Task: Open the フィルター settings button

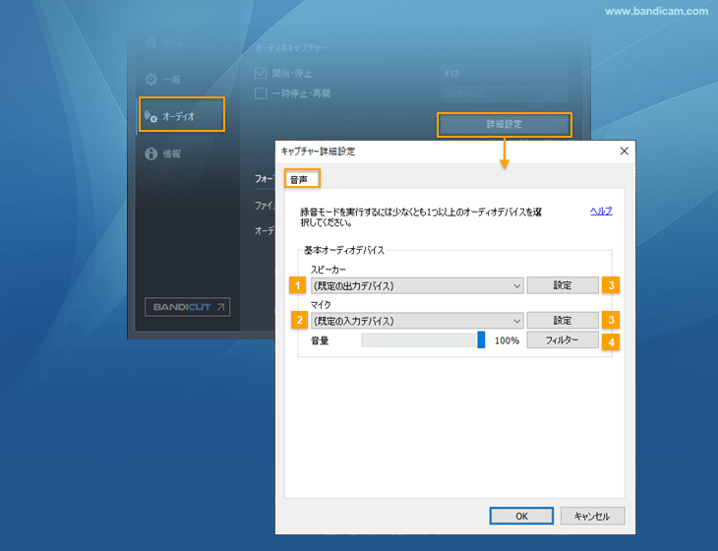Action: [x=562, y=340]
